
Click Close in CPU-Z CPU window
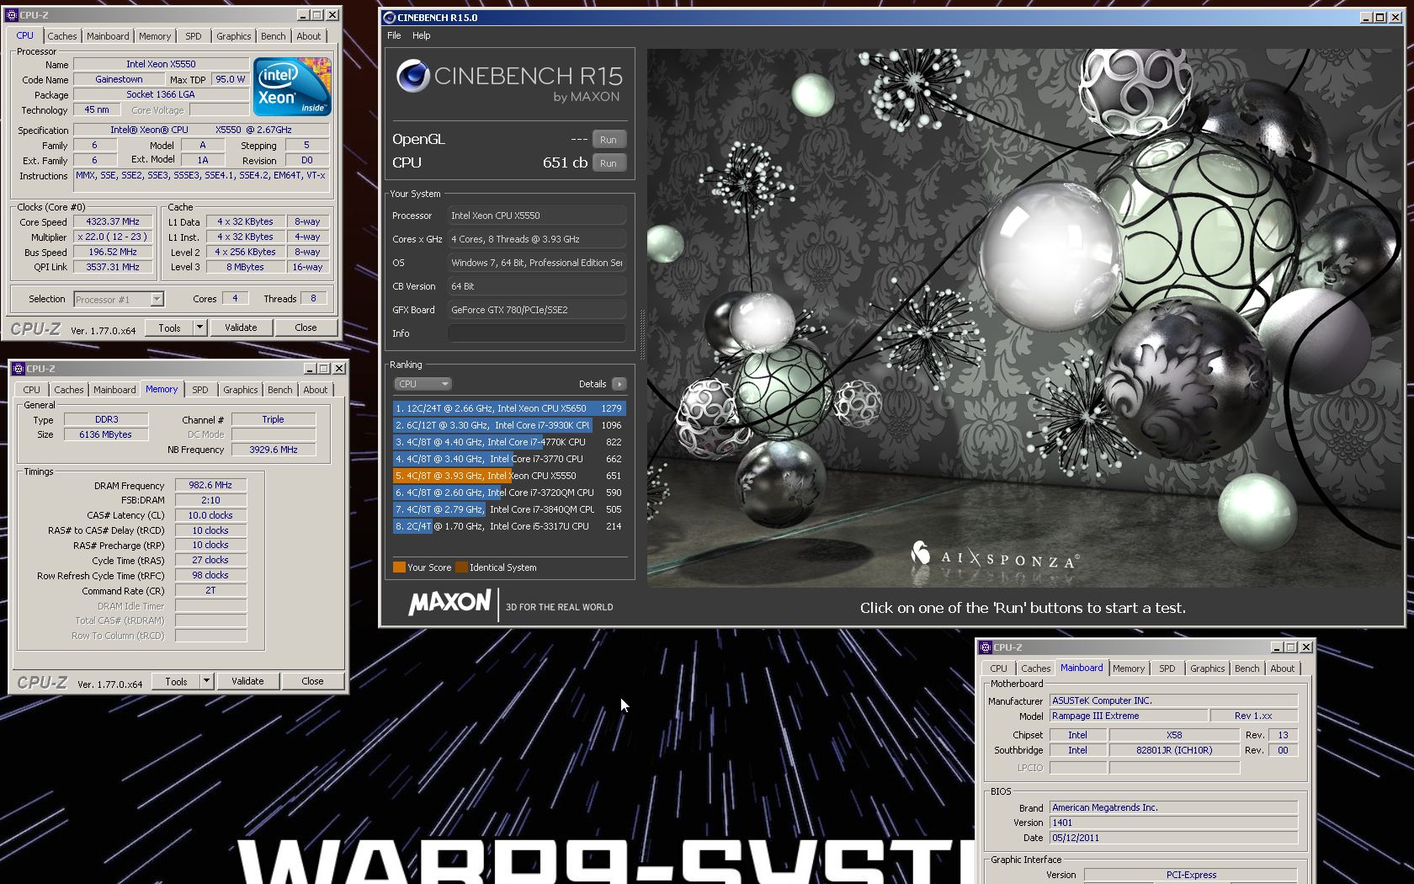pos(306,328)
